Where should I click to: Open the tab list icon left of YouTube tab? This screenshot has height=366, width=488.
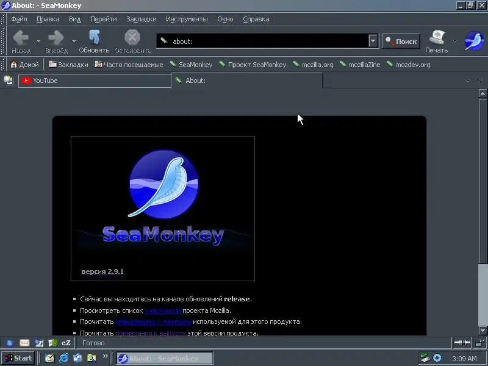9,81
